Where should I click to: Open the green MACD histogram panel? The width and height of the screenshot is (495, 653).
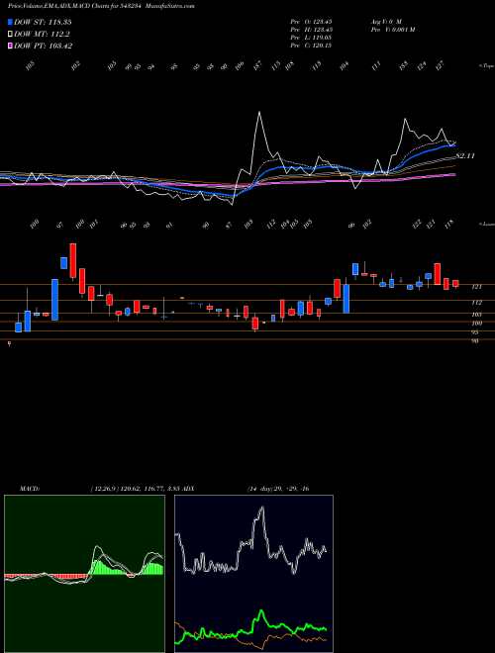(x=84, y=574)
